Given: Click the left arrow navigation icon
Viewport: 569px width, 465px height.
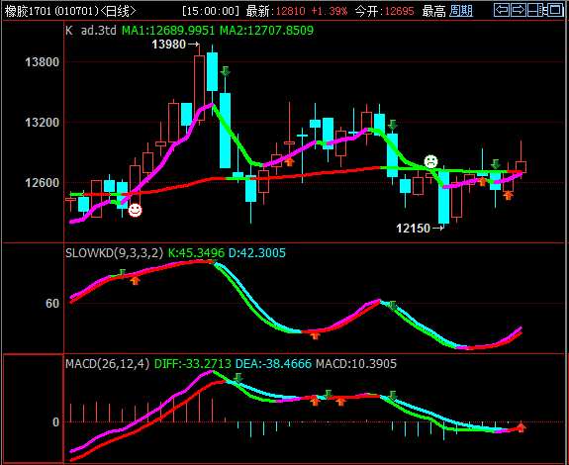Looking at the screenshot, I should (x=502, y=10).
